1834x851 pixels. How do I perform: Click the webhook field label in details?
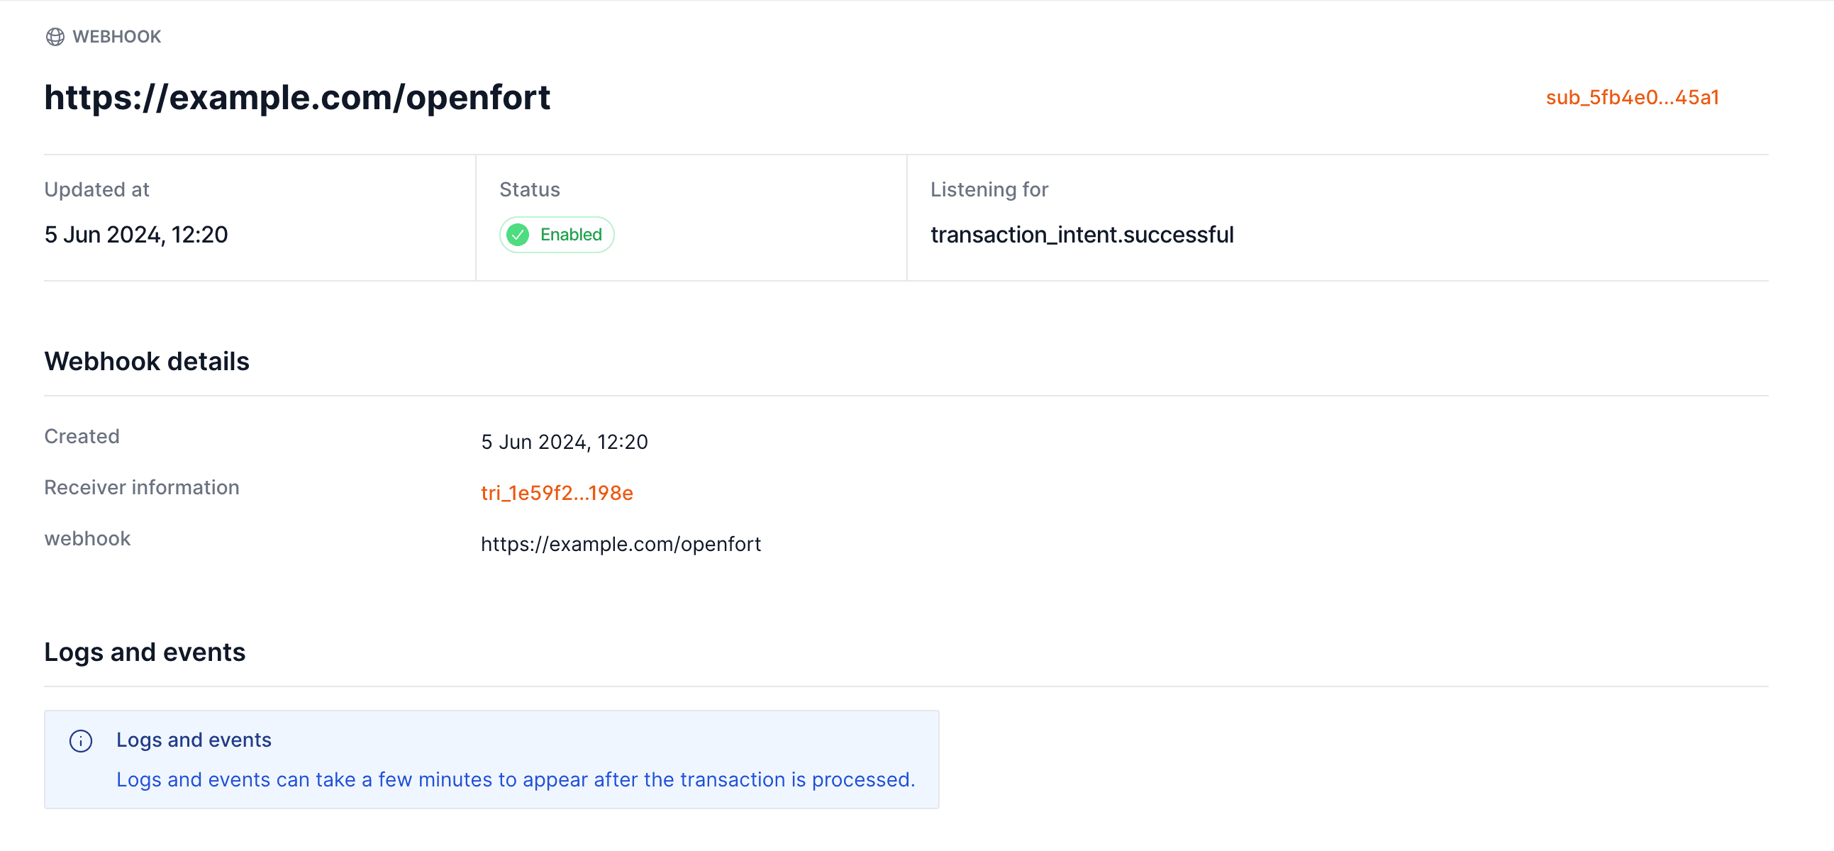[87, 538]
